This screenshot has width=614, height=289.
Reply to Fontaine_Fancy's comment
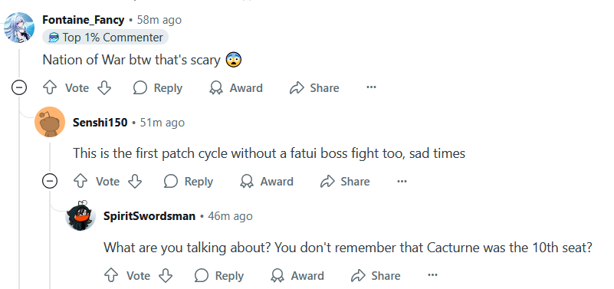click(x=158, y=87)
